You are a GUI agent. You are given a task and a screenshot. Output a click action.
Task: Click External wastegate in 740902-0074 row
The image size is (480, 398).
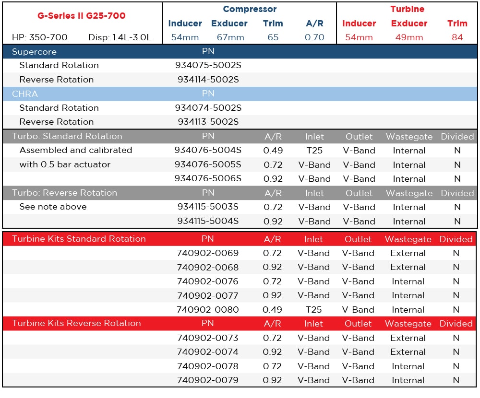click(x=408, y=352)
